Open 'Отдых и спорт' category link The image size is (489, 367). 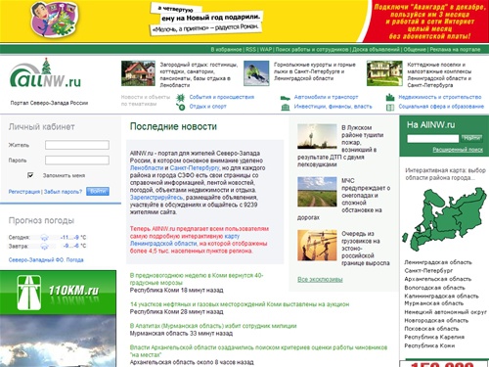pos(208,107)
